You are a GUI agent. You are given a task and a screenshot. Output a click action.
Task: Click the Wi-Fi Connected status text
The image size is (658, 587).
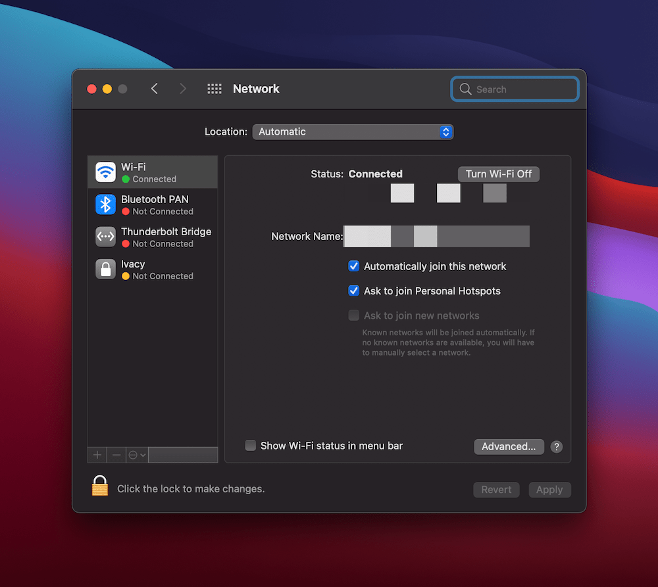click(155, 179)
